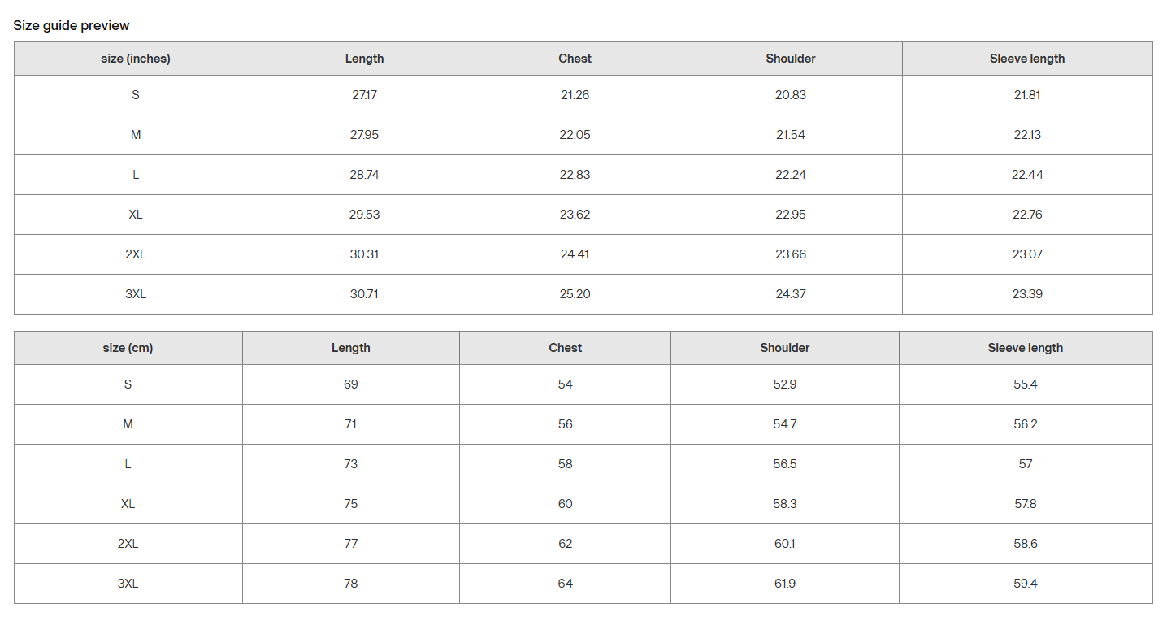
Task: Click the 'Size guide preview' heading
Action: [72, 25]
